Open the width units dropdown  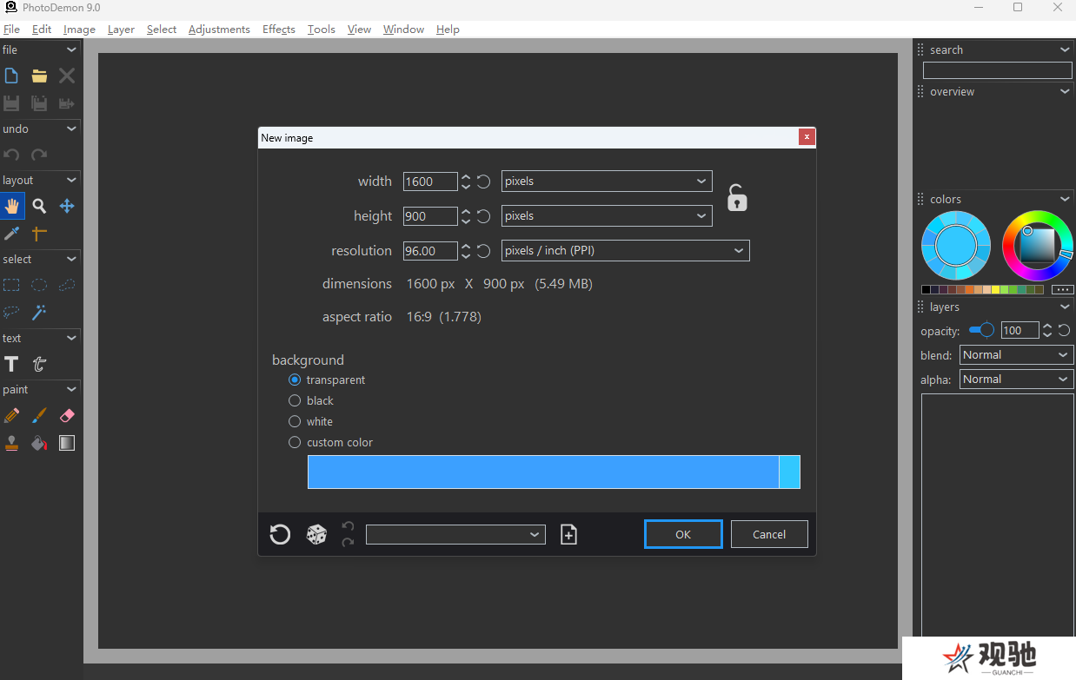[x=607, y=181]
